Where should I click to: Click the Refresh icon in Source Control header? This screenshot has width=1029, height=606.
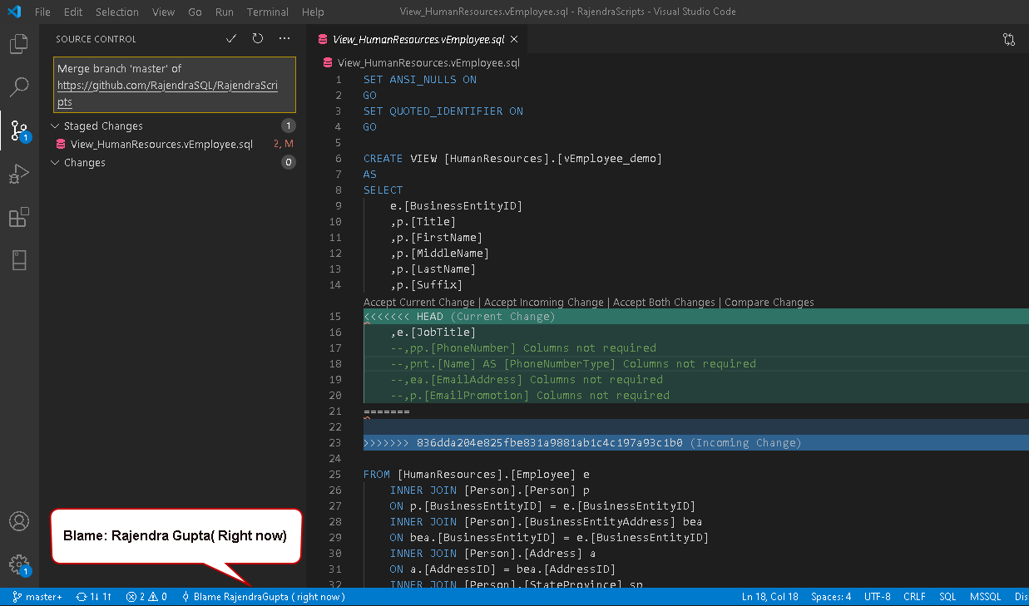[257, 38]
